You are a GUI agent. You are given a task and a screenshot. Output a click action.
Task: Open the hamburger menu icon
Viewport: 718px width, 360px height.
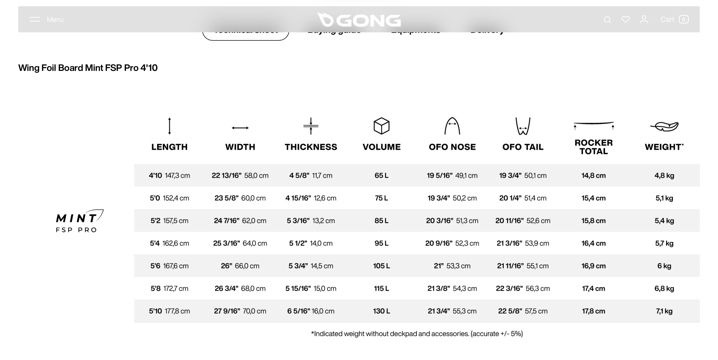35,20
